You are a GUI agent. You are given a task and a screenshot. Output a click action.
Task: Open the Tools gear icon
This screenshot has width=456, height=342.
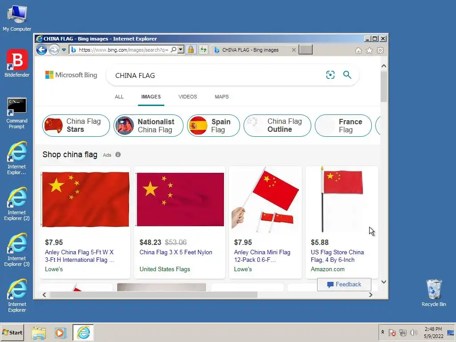click(380, 51)
